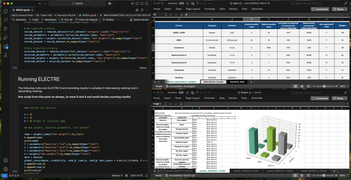Open Source Control view in activity bar
351x180 pixels.
6,29
